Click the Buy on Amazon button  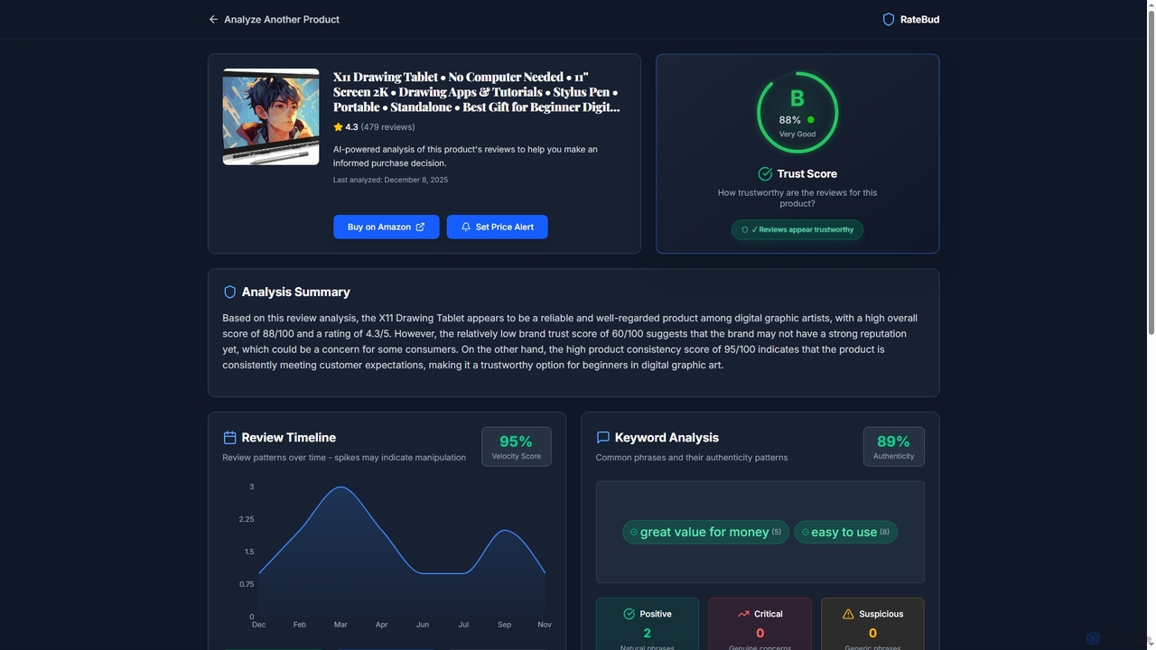coord(387,227)
